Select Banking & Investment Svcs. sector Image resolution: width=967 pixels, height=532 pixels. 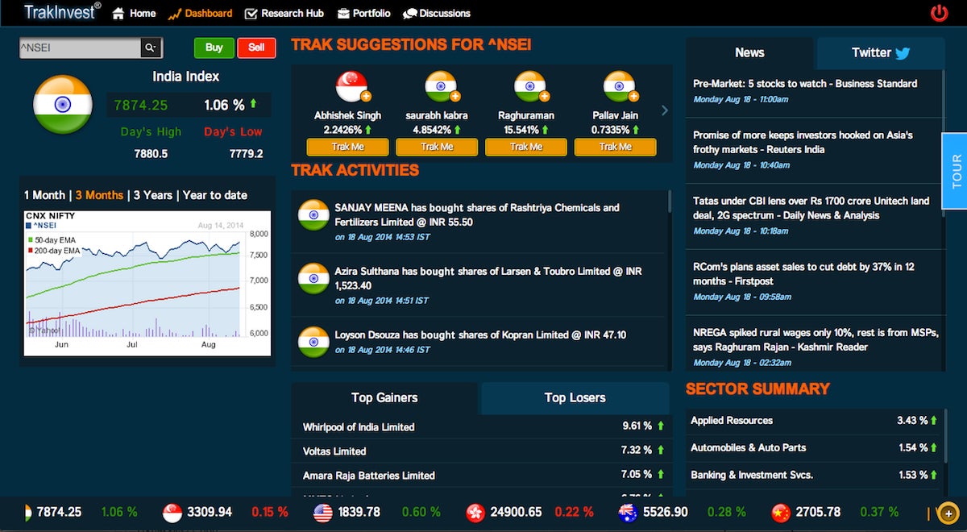click(813, 475)
